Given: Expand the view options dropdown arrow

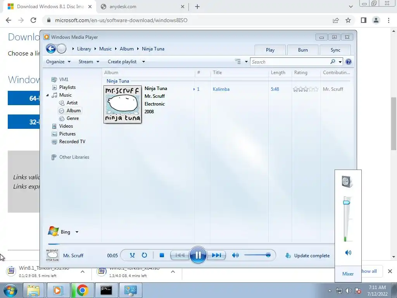Looking at the screenshot, I should (x=246, y=62).
